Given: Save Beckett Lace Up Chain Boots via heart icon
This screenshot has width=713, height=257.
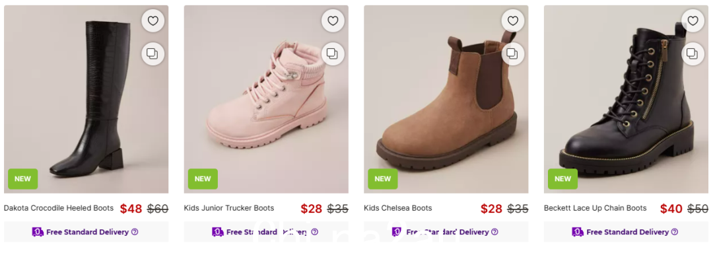Looking at the screenshot, I should click(693, 21).
